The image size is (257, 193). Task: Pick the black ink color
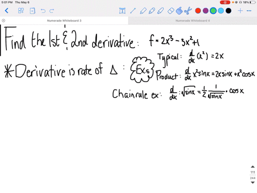(x=229, y=11)
